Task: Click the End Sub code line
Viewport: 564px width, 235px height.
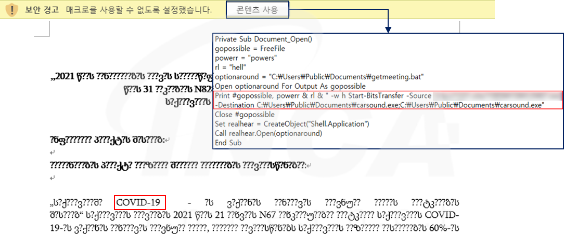Action: click(228, 143)
